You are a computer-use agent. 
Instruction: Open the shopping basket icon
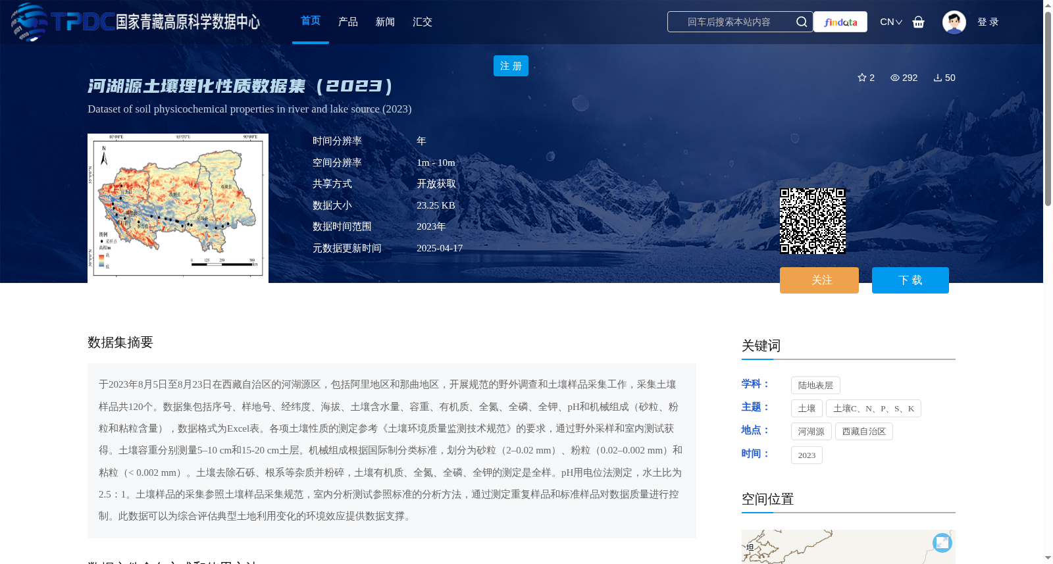coord(918,22)
